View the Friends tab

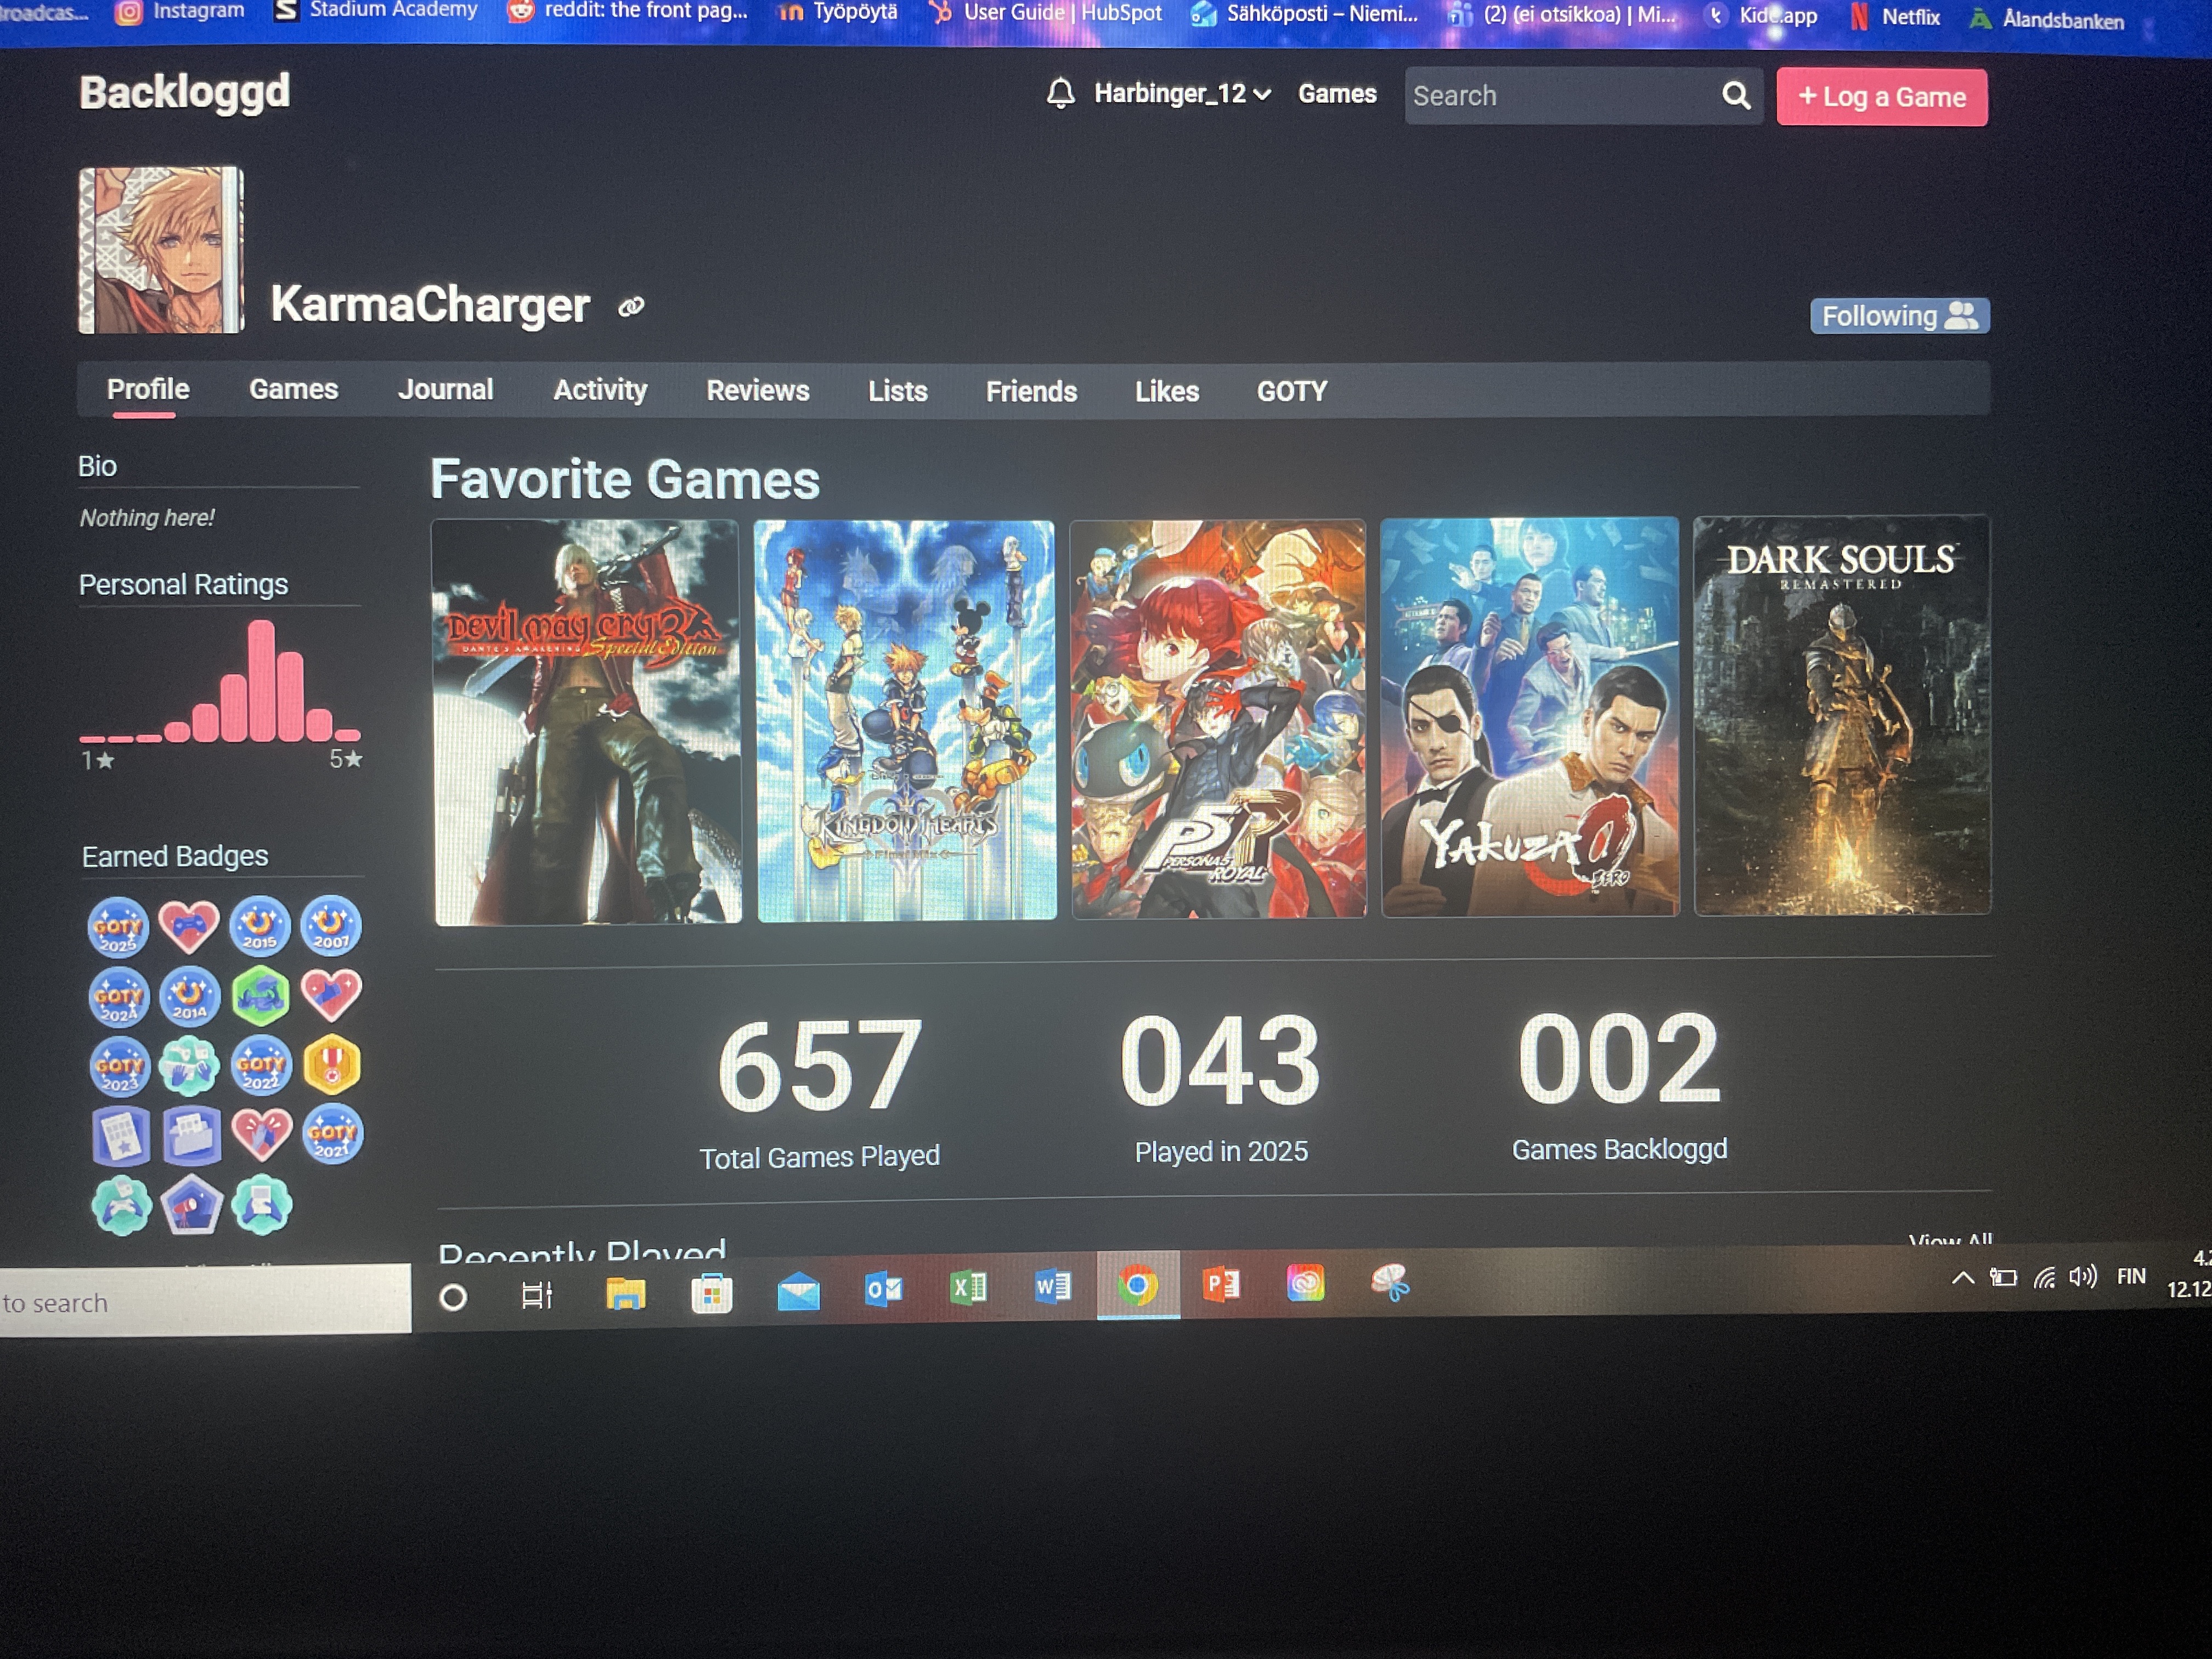(1031, 391)
